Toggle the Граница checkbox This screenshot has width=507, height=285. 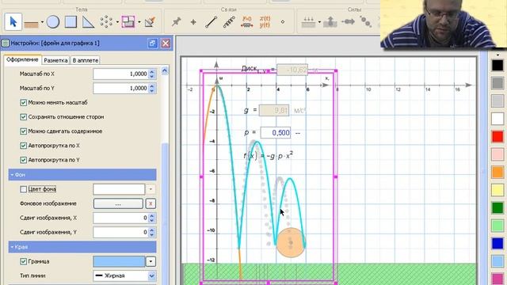23,261
